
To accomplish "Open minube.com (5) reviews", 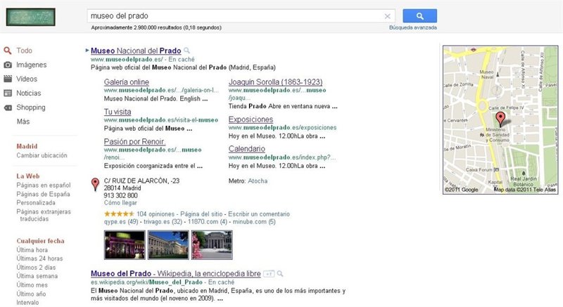I will point(254,222).
